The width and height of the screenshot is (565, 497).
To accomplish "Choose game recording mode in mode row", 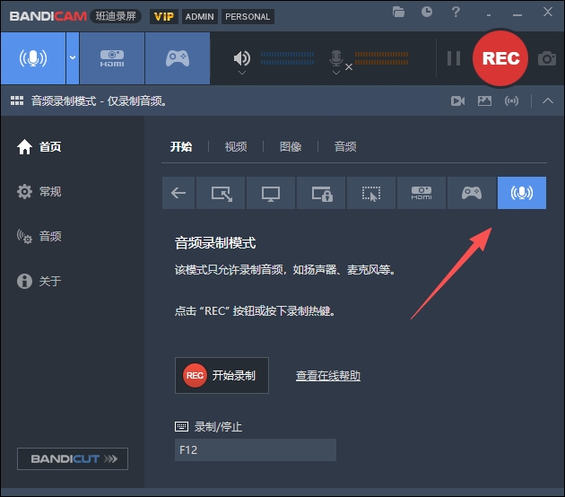I will [472, 193].
